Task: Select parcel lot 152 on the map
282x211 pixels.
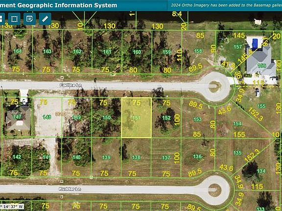Action: pos(166,118)
